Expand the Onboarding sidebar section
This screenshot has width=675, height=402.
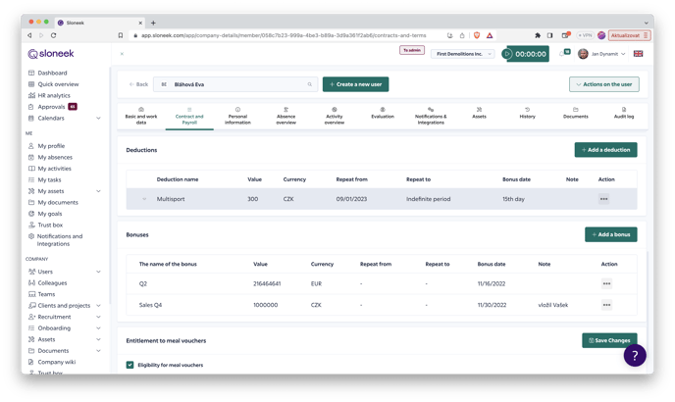tap(98, 327)
